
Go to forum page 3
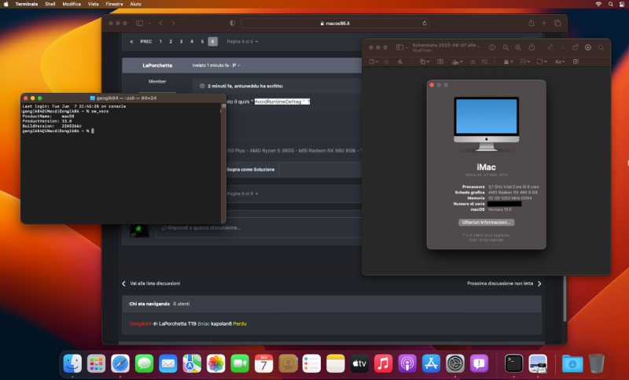coord(181,42)
